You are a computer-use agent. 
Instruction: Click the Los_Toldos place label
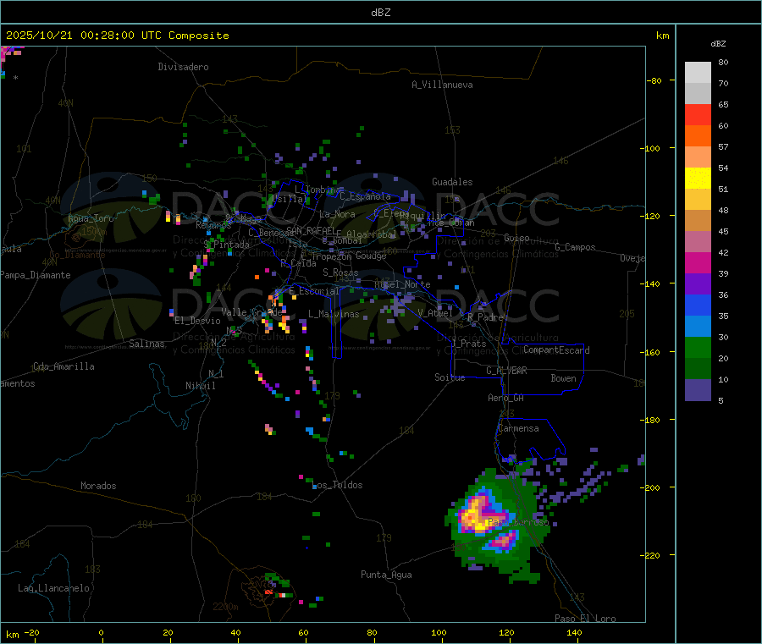pyautogui.click(x=337, y=485)
